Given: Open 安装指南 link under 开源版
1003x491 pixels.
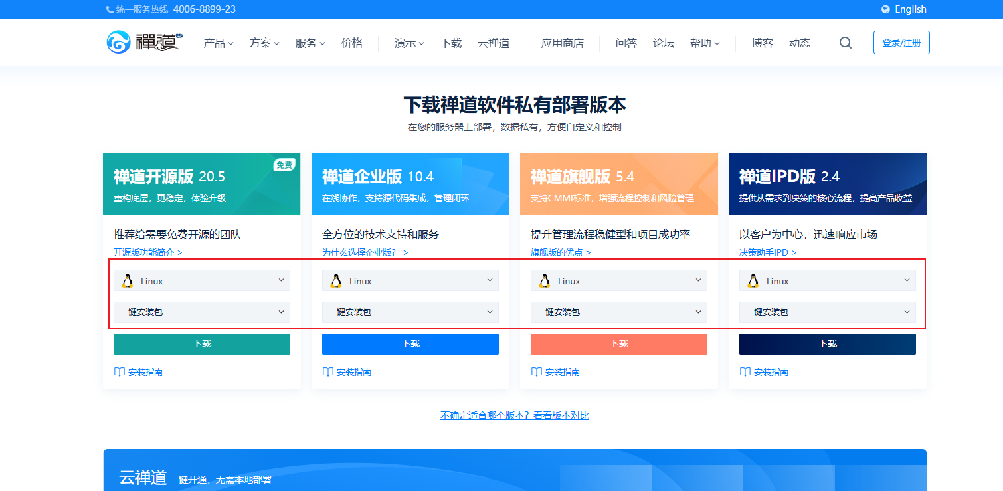Looking at the screenshot, I should pos(145,372).
